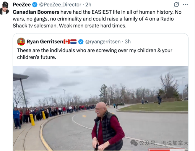Viewport: 195px width, 151px height.
Task: Open the Grok circle-slash icon
Action: pos(176,5)
